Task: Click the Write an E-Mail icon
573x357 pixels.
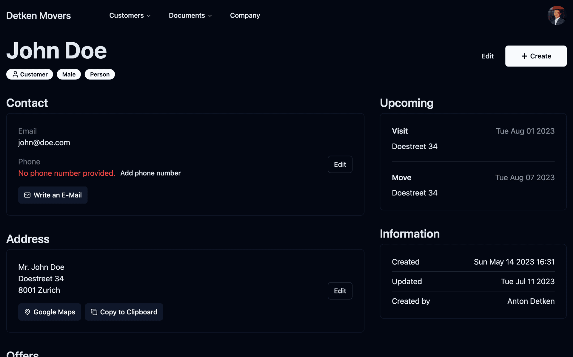Action: (x=27, y=195)
